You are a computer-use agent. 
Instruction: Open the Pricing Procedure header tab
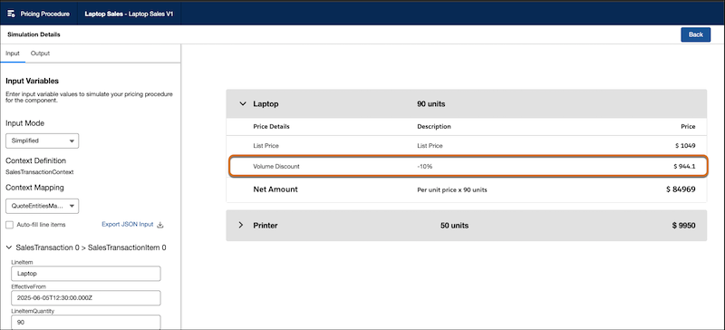tap(39, 14)
